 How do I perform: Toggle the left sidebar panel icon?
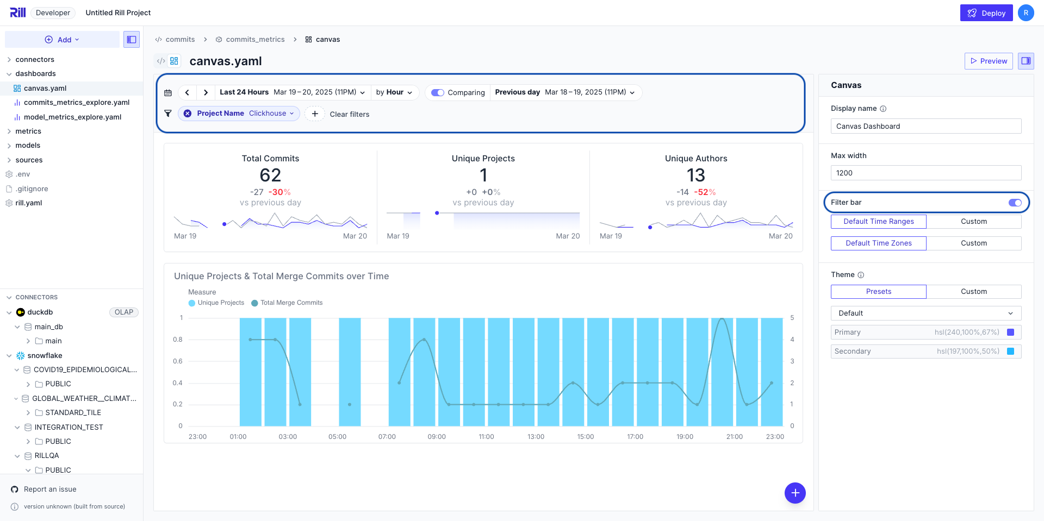132,40
